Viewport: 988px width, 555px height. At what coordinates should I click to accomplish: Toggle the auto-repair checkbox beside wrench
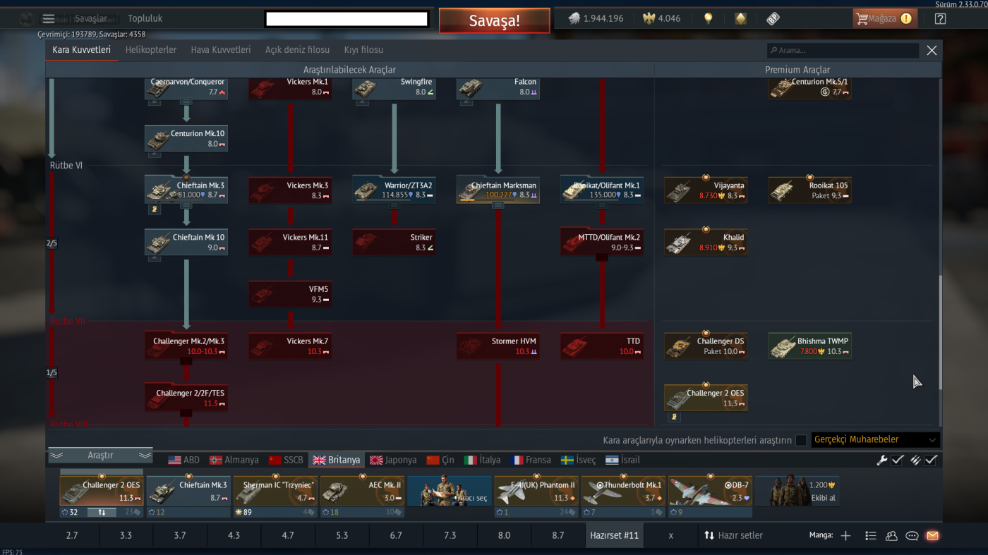(x=898, y=460)
